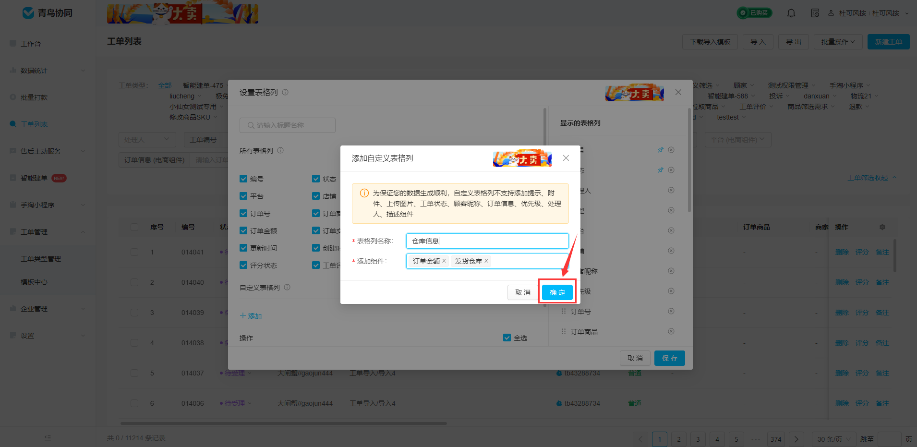The height and width of the screenshot is (447, 917).
Task: Uncheck the 编号 column checkbox
Action: tap(243, 179)
